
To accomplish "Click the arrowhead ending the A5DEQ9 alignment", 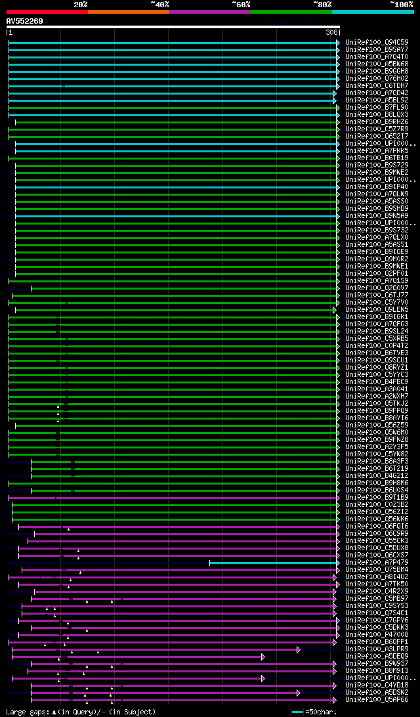I will [262, 657].
